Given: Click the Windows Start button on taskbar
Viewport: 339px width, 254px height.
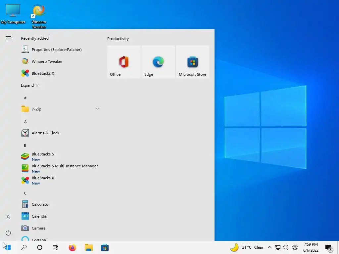Looking at the screenshot, I should point(7,247).
